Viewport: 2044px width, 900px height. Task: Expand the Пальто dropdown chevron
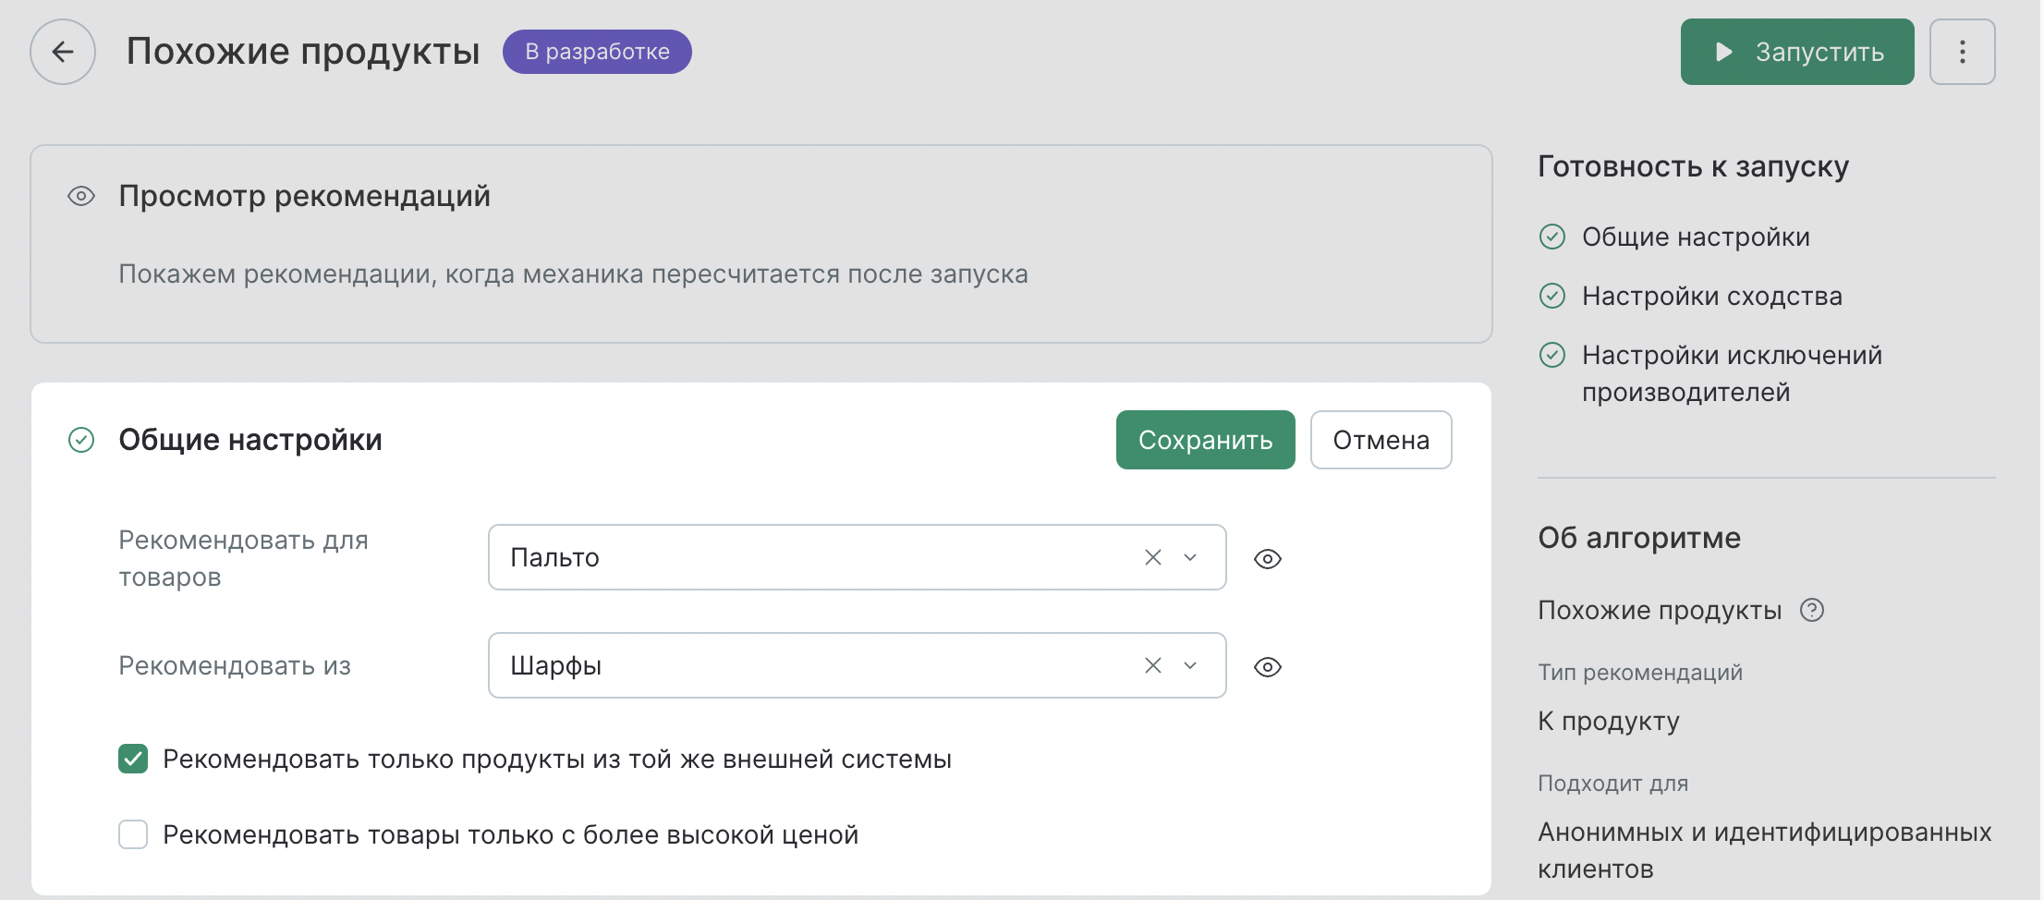pyautogui.click(x=1190, y=557)
